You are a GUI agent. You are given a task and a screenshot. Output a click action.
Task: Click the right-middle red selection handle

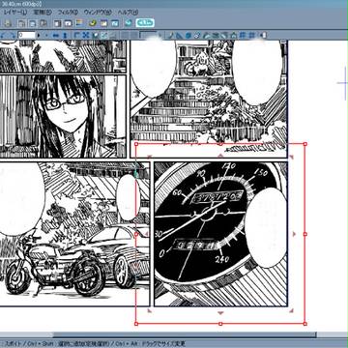305,234
